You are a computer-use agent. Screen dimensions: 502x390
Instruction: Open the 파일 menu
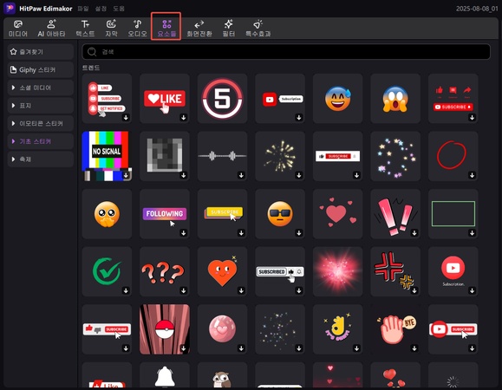(x=83, y=9)
